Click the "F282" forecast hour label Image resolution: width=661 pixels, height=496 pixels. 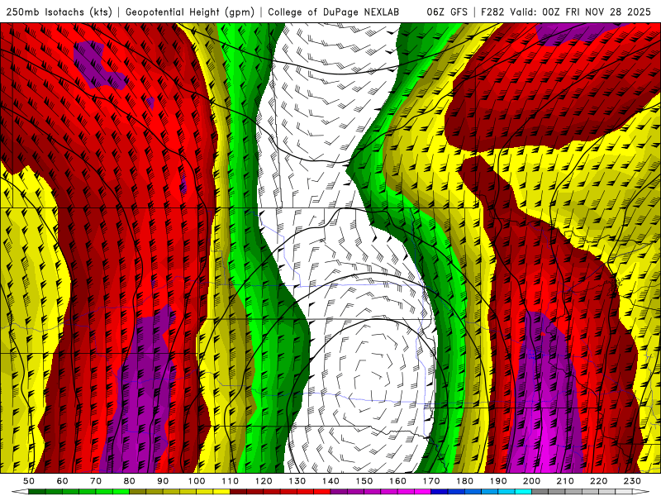point(492,12)
